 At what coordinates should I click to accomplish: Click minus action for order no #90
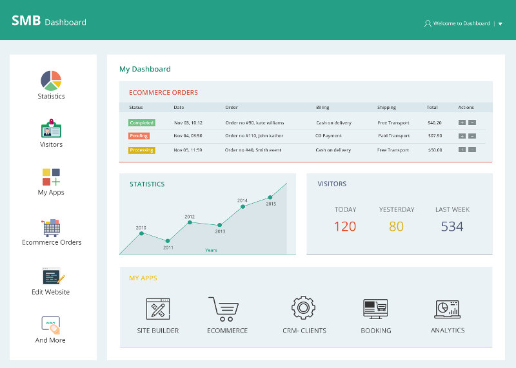pyautogui.click(x=472, y=122)
